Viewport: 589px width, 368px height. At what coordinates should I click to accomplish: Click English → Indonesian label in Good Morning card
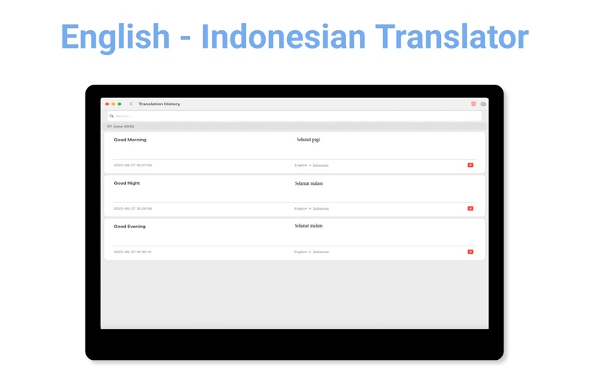311,165
